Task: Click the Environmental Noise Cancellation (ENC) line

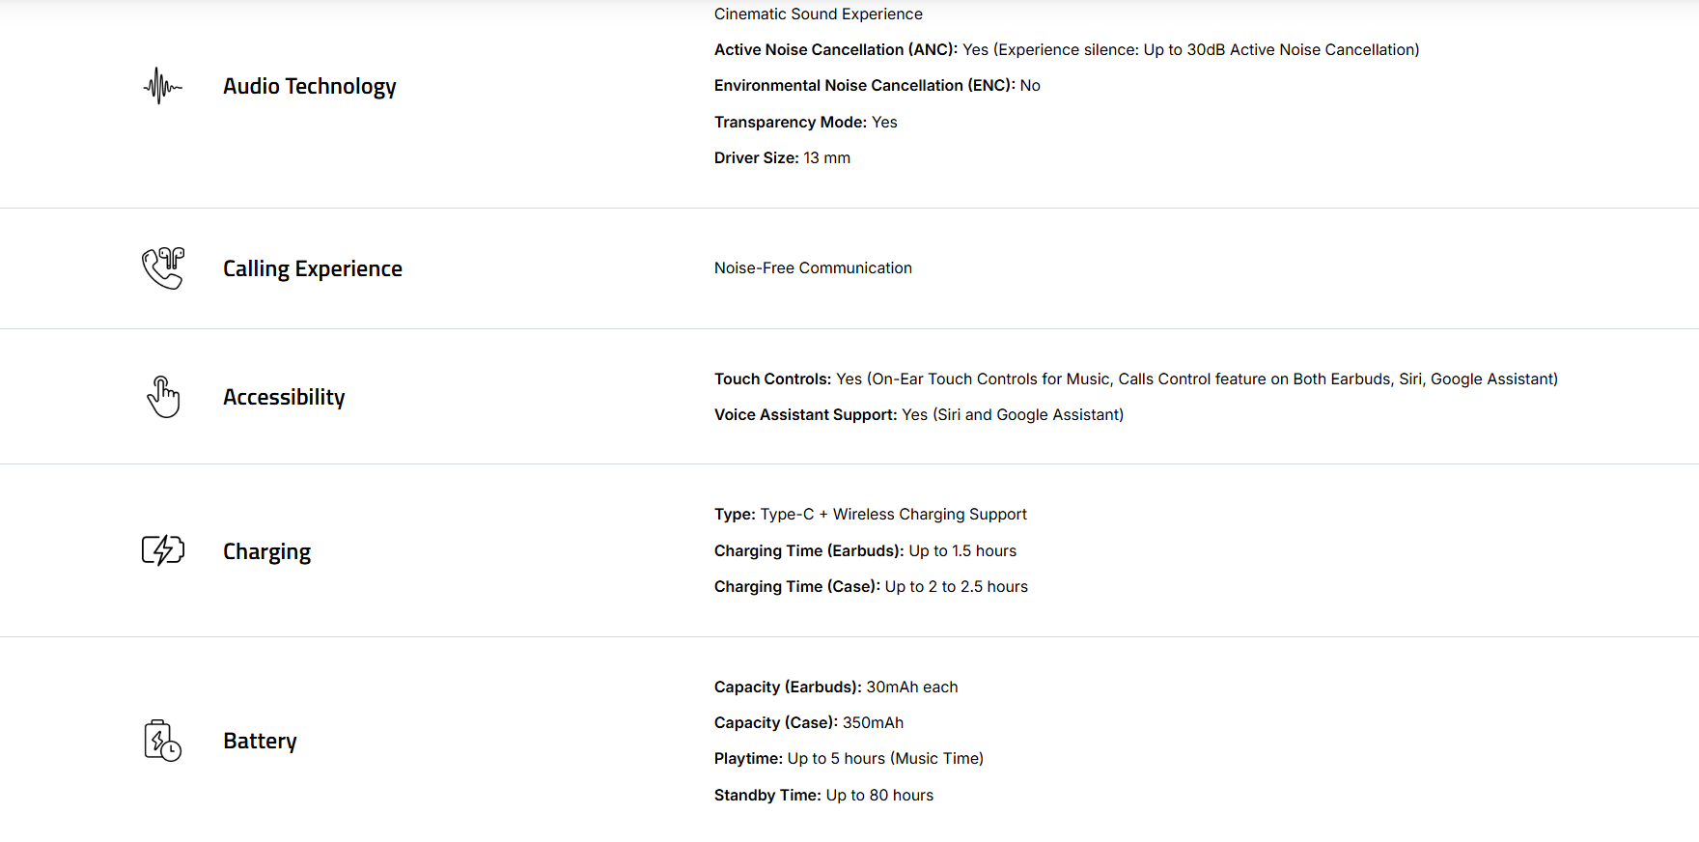Action: [x=877, y=85]
